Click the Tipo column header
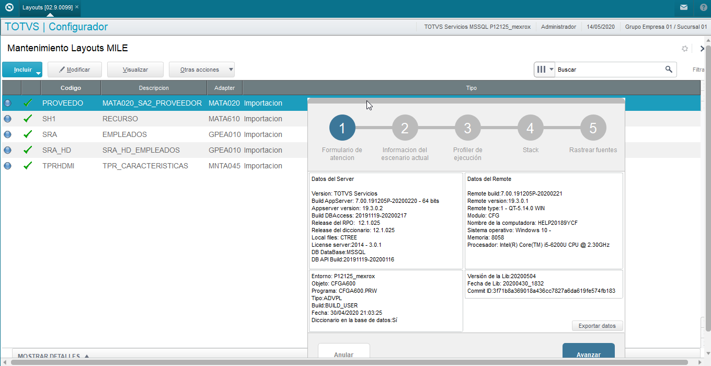Image resolution: width=711 pixels, height=366 pixels. pos(471,88)
